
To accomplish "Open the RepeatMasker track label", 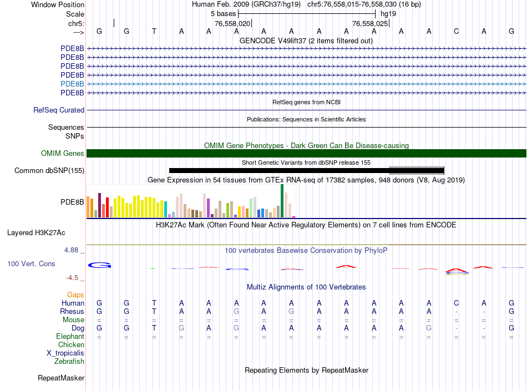I will click(61, 378).
